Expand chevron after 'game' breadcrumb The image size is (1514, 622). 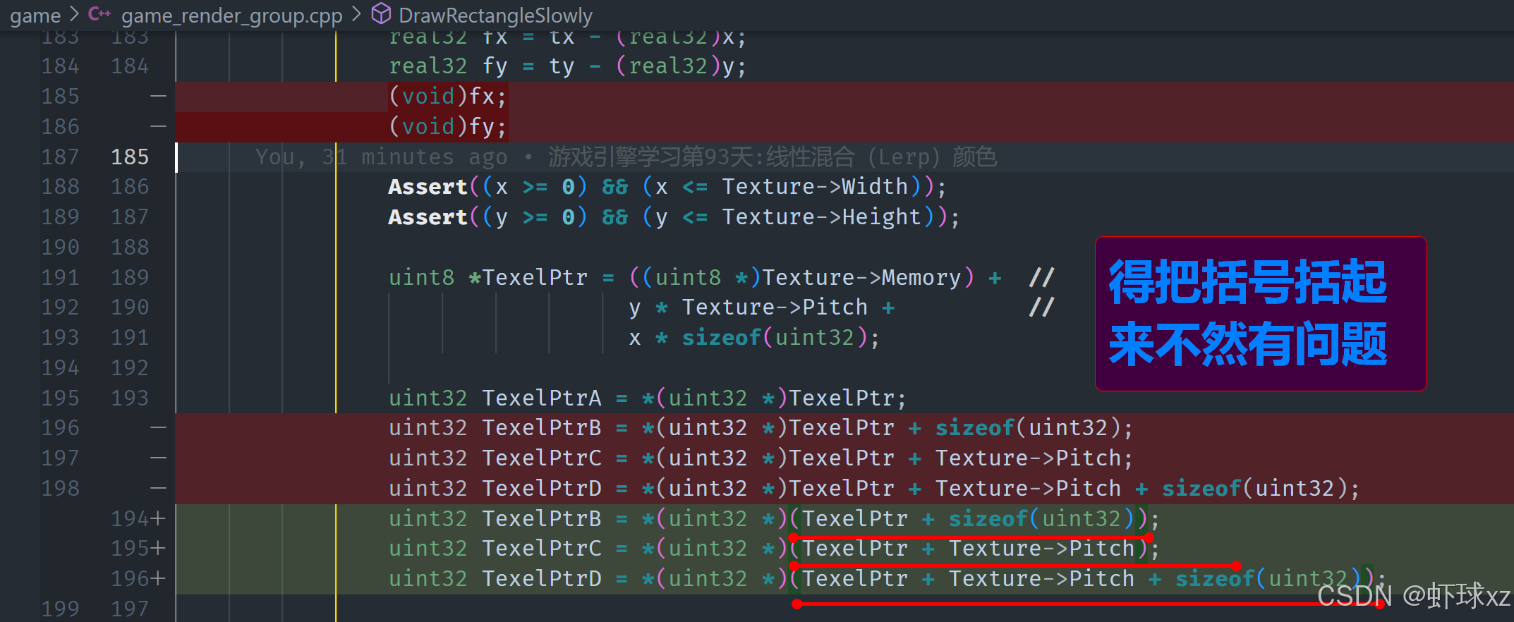[75, 14]
